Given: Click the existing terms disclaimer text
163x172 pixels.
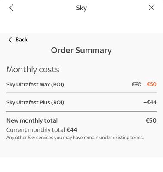Looking at the screenshot, I should click(75, 138).
